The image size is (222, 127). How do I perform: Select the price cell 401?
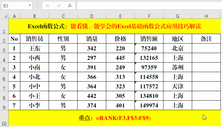coord(120,105)
